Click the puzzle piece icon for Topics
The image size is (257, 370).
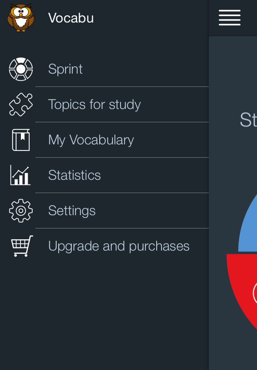click(x=20, y=104)
